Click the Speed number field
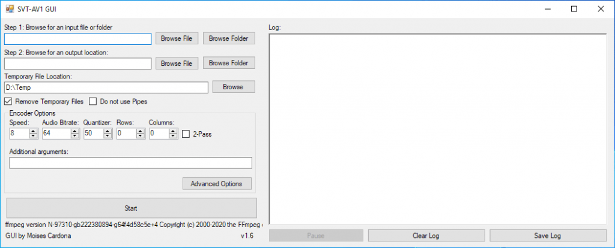 coord(20,134)
